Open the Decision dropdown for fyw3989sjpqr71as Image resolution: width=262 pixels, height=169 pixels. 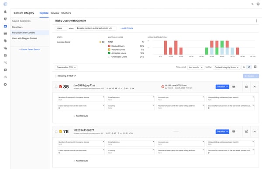click(x=222, y=87)
